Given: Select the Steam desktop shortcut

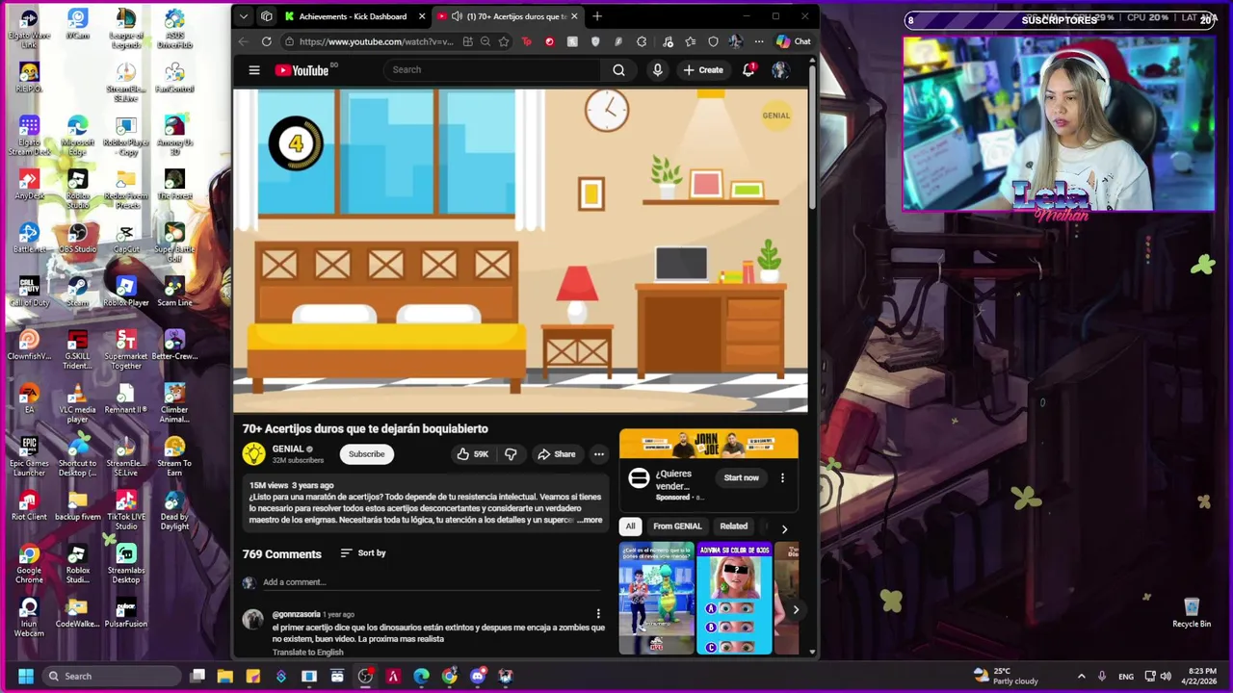Looking at the screenshot, I should [x=78, y=292].
